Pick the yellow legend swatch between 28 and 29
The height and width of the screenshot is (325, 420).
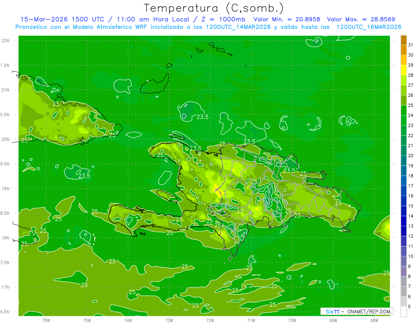(x=404, y=70)
